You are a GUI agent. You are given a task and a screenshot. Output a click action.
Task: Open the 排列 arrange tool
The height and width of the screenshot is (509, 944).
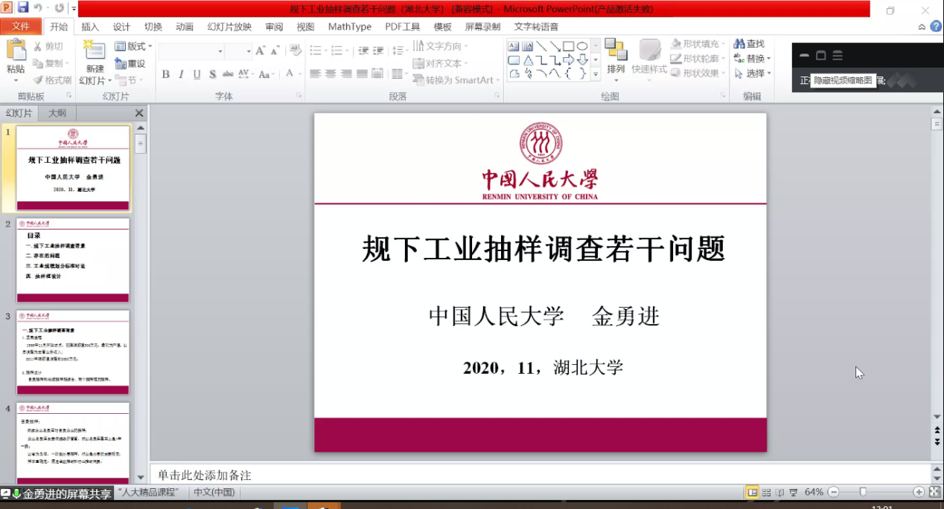click(x=616, y=56)
